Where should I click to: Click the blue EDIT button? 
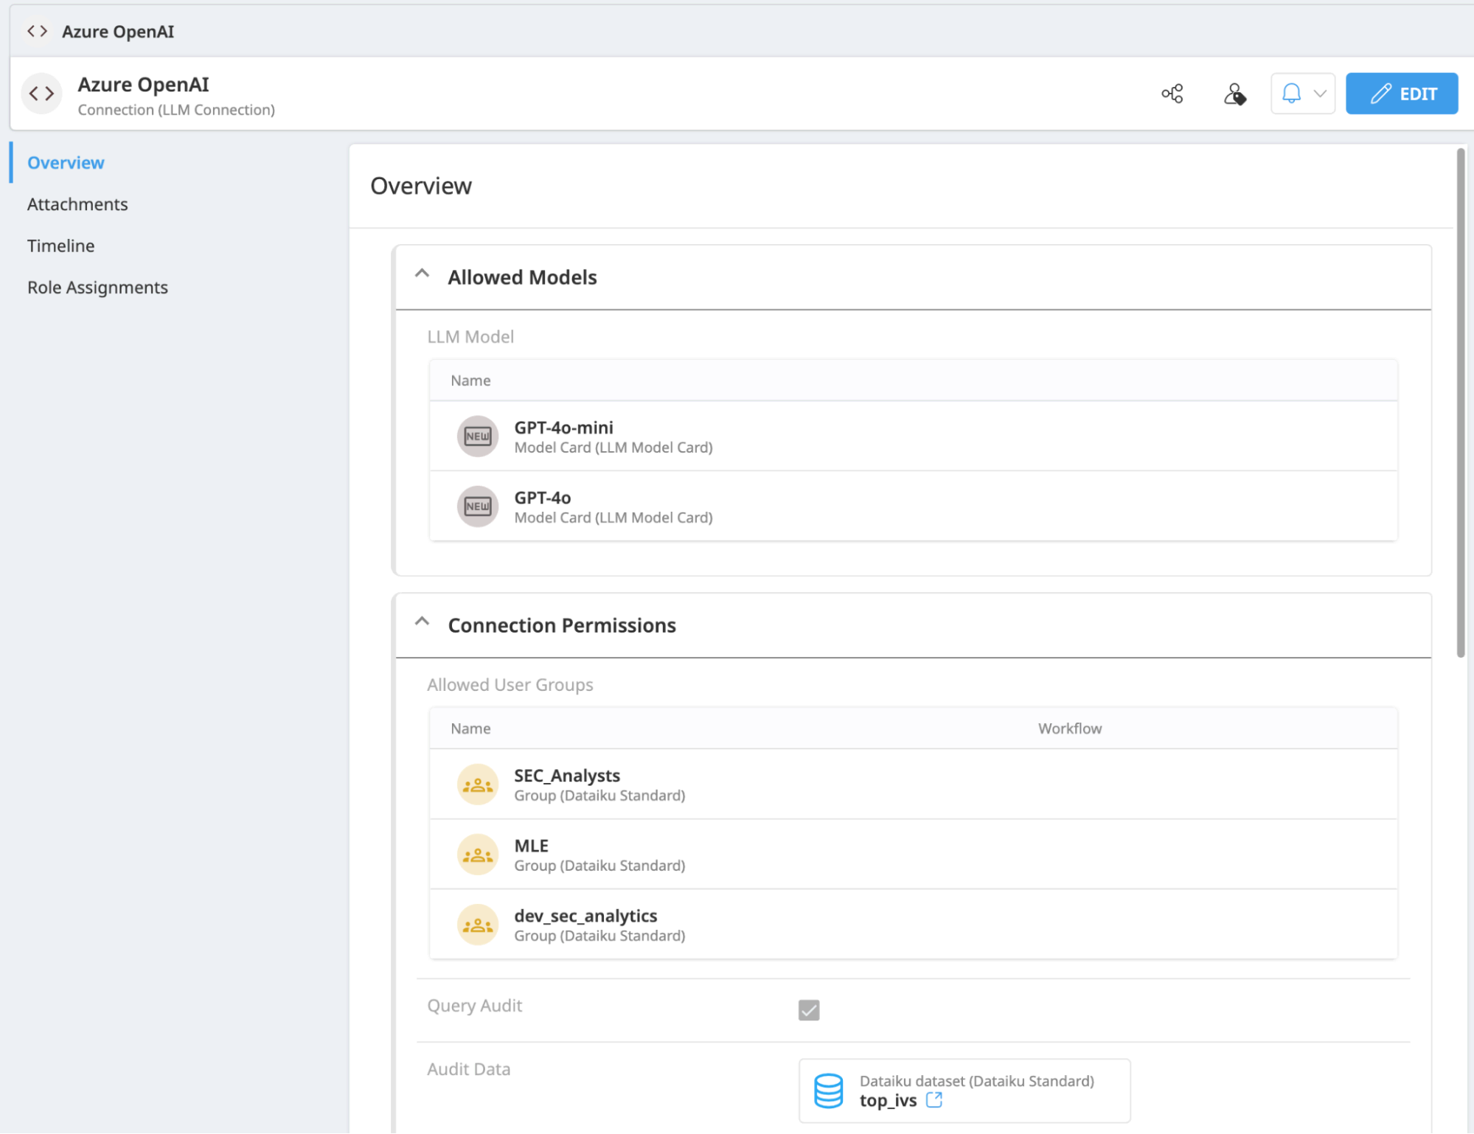point(1401,94)
